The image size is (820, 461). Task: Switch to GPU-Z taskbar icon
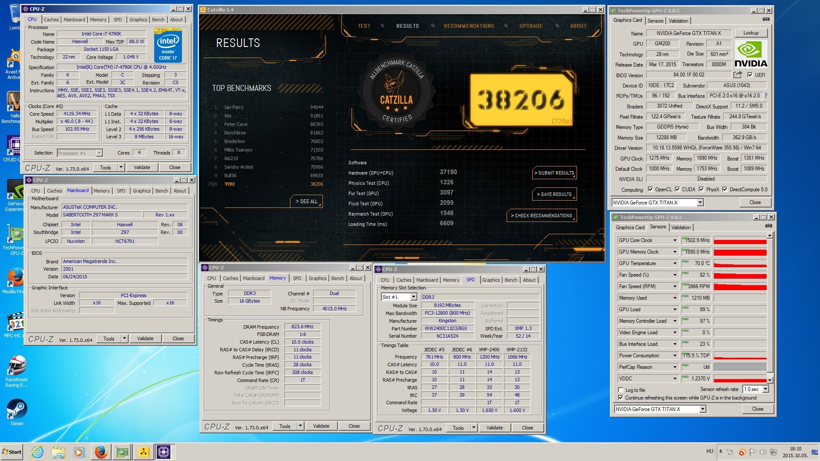click(123, 452)
